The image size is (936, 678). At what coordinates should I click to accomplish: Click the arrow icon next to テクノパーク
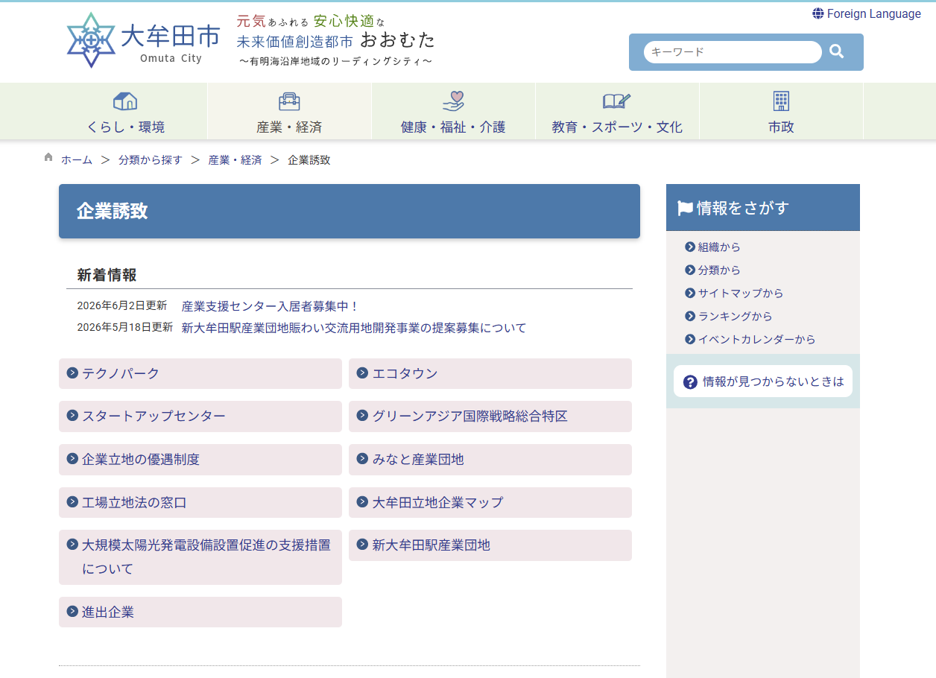point(72,373)
